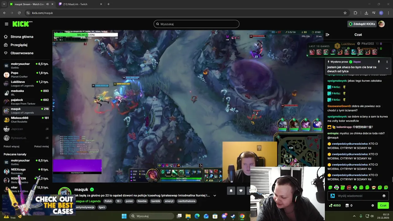
Task: Mute the audio of the maquk tab
Action: click(x=48, y=4)
